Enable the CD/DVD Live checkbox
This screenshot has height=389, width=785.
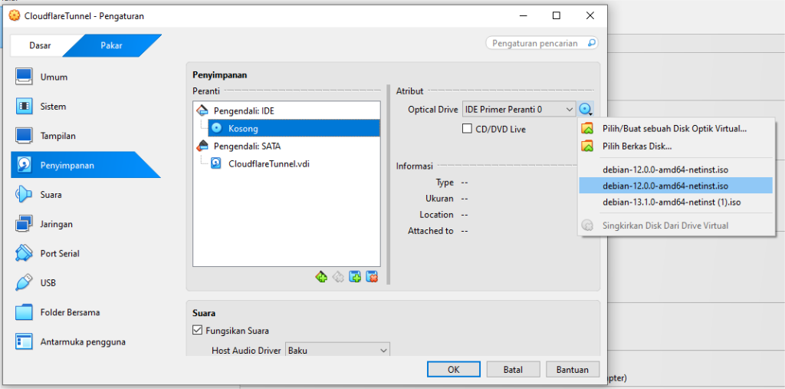coord(467,129)
